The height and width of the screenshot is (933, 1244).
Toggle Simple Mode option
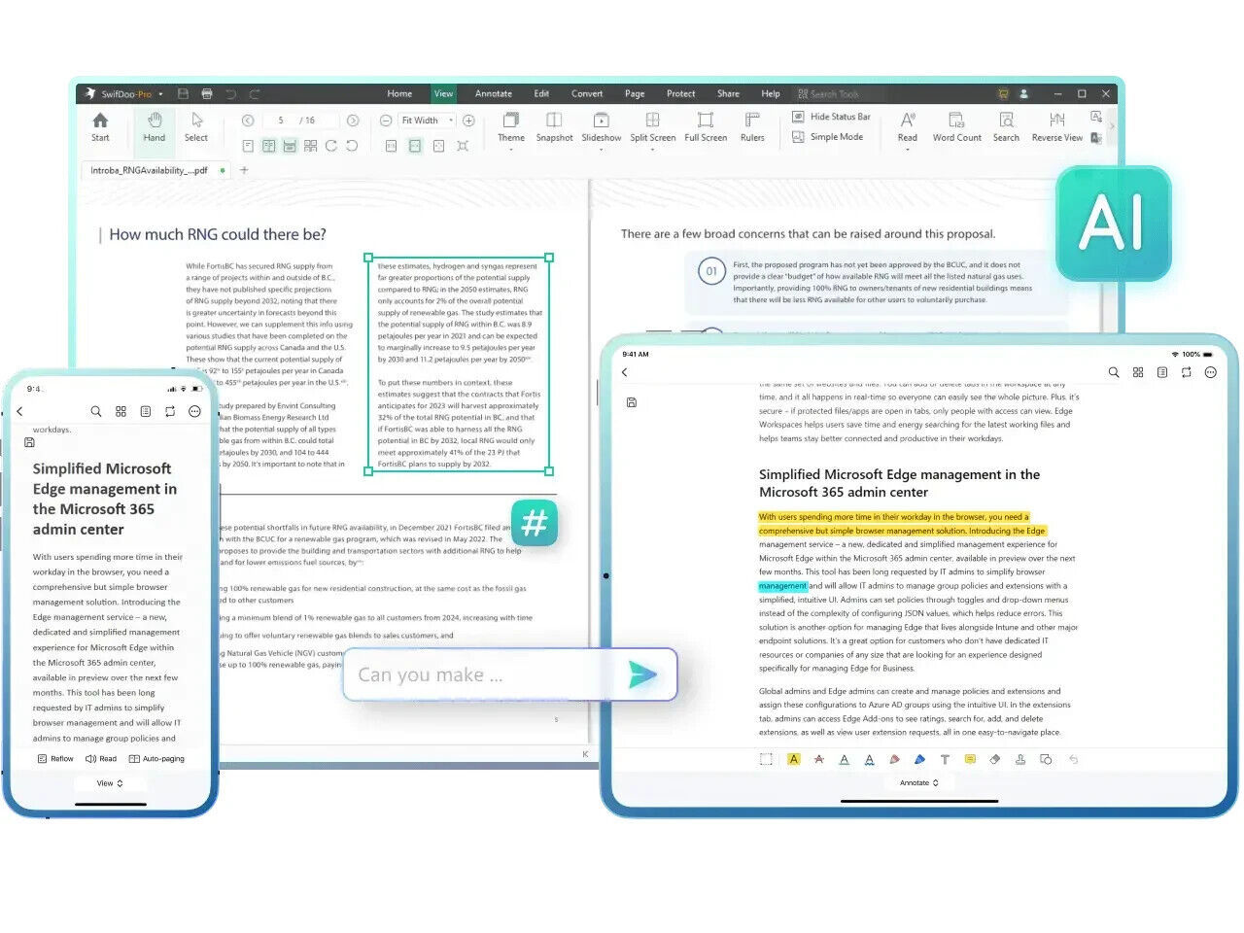(x=828, y=137)
